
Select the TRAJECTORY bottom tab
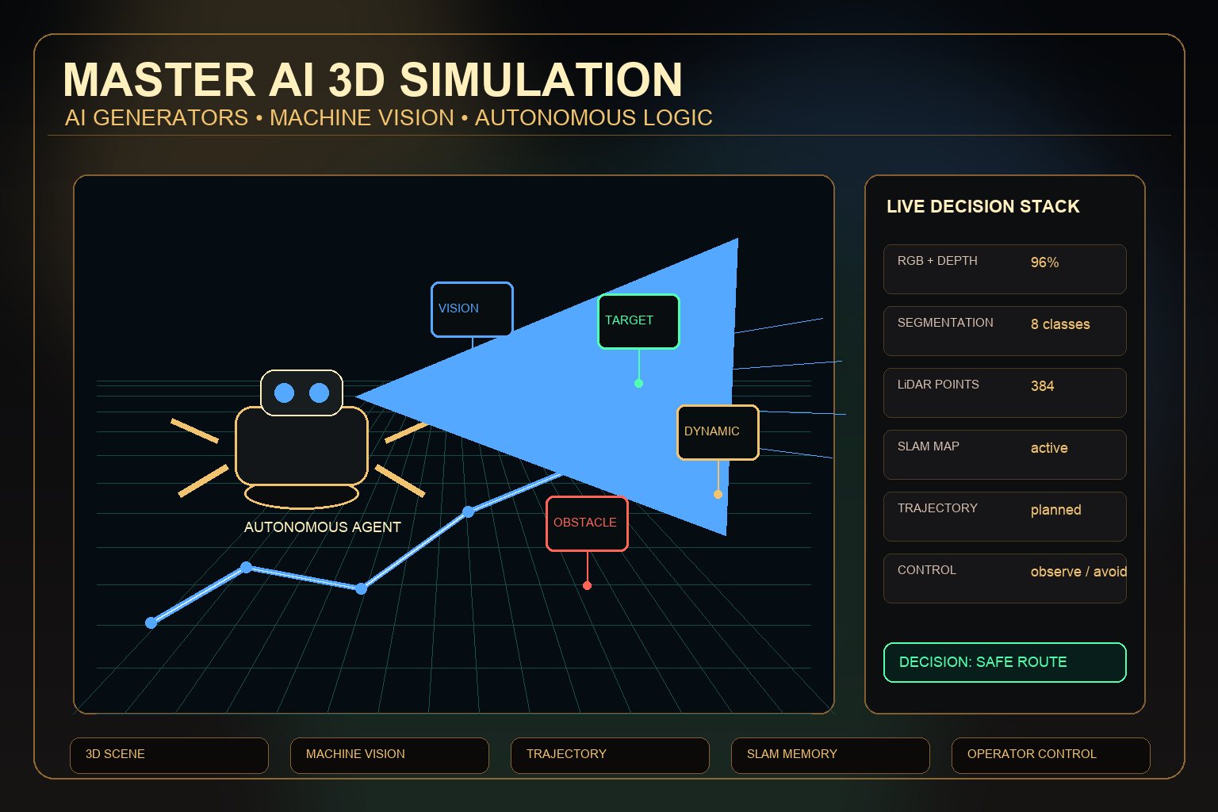610,755
